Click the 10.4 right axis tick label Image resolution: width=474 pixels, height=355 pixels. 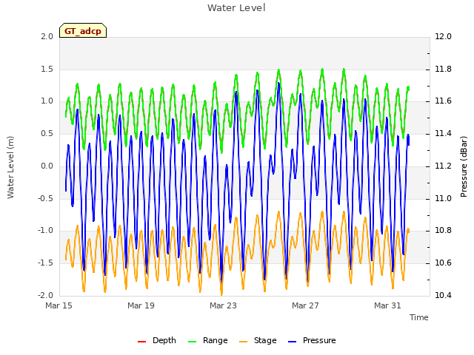(443, 295)
